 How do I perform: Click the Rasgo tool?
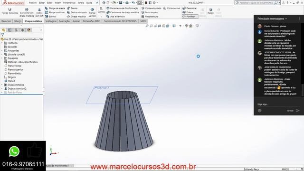click(x=210, y=11)
